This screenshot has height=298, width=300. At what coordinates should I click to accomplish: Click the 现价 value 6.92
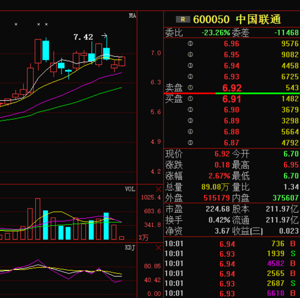pos(222,154)
